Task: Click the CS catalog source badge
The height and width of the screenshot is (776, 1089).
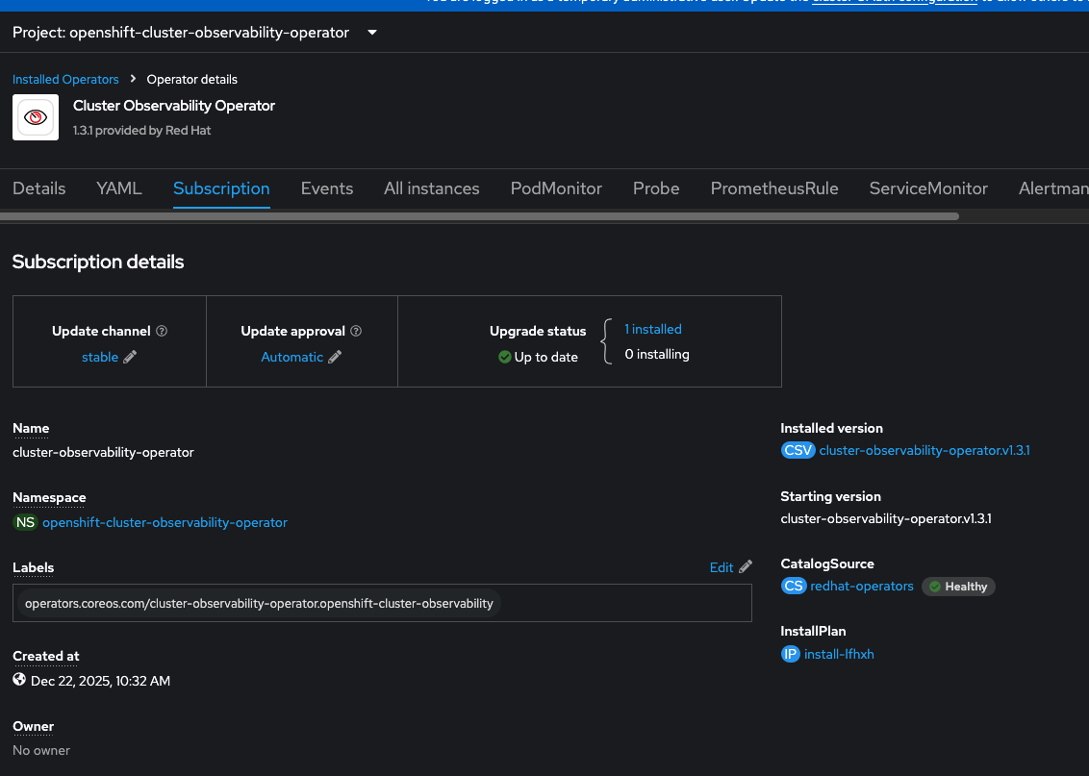Action: pos(793,586)
